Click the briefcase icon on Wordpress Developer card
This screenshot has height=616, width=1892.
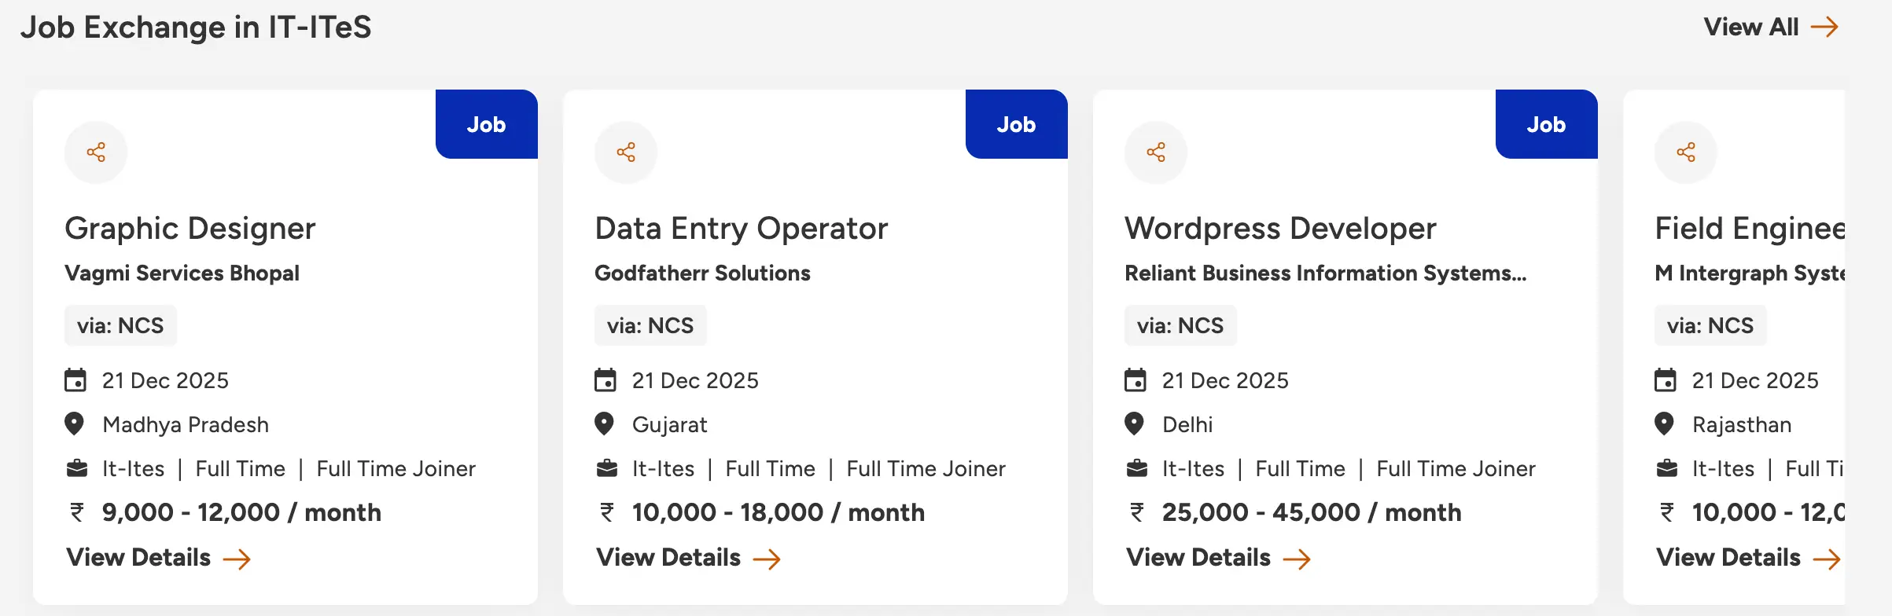point(1135,467)
